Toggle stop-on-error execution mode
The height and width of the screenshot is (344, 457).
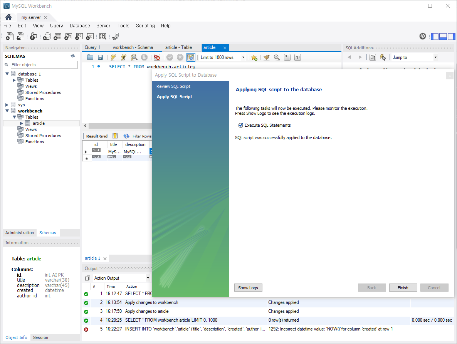(157, 57)
